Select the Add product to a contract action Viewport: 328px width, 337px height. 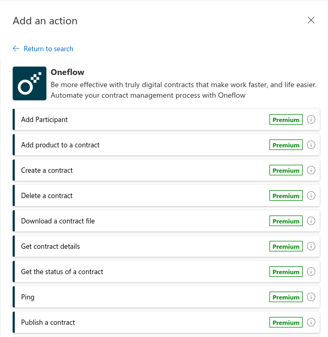click(166, 145)
